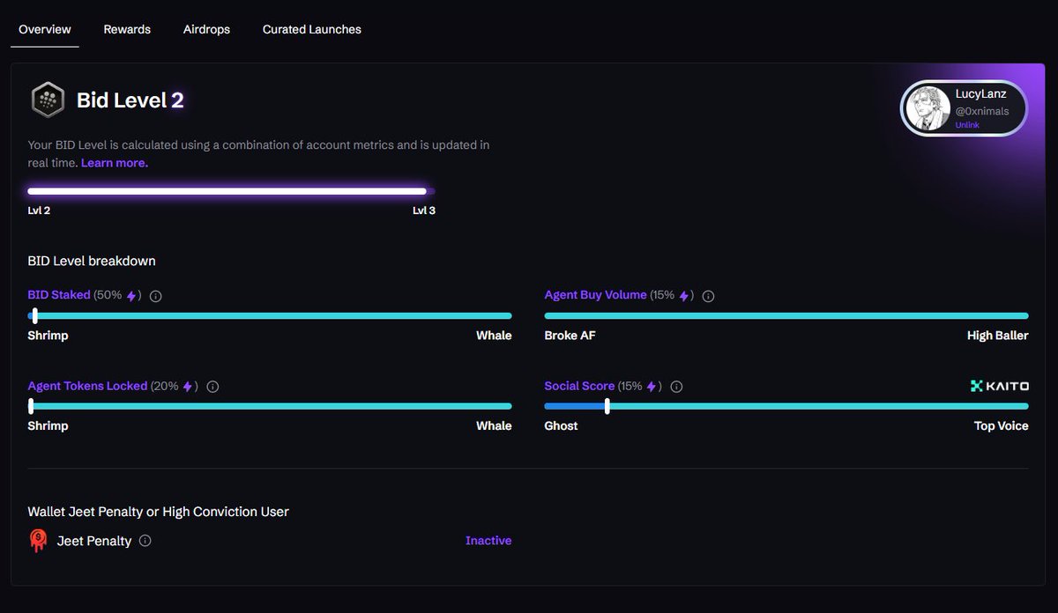The image size is (1058, 613).
Task: Open the Learn more link
Action: [115, 163]
